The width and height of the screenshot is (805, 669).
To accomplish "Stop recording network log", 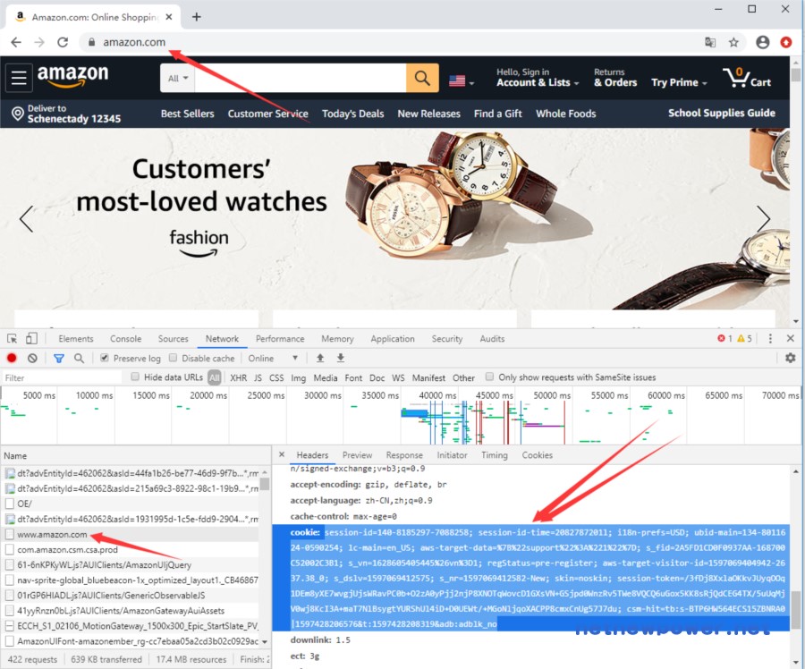I will 12,359.
